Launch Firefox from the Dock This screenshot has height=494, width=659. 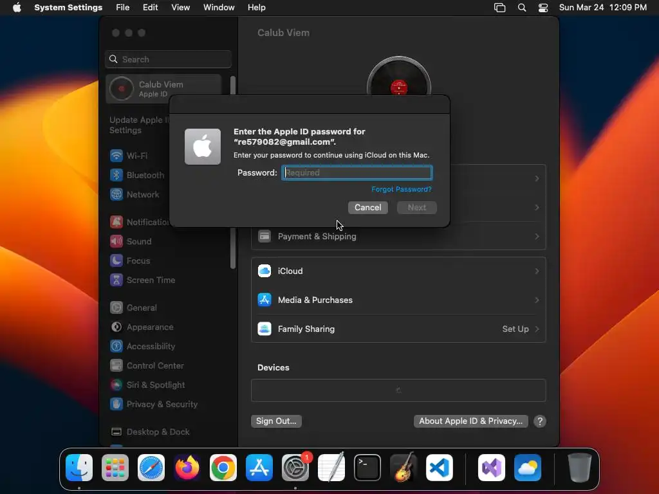pos(187,468)
